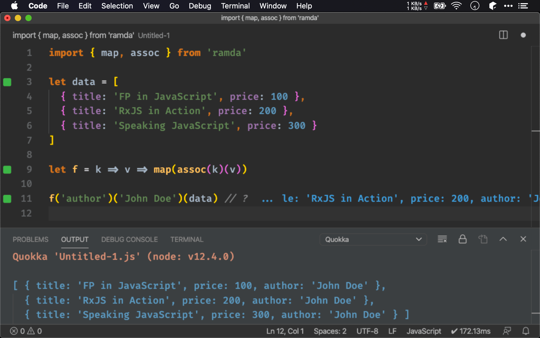This screenshot has width=540, height=338.
Task: Click line number 1 in the gutter
Action: point(29,53)
